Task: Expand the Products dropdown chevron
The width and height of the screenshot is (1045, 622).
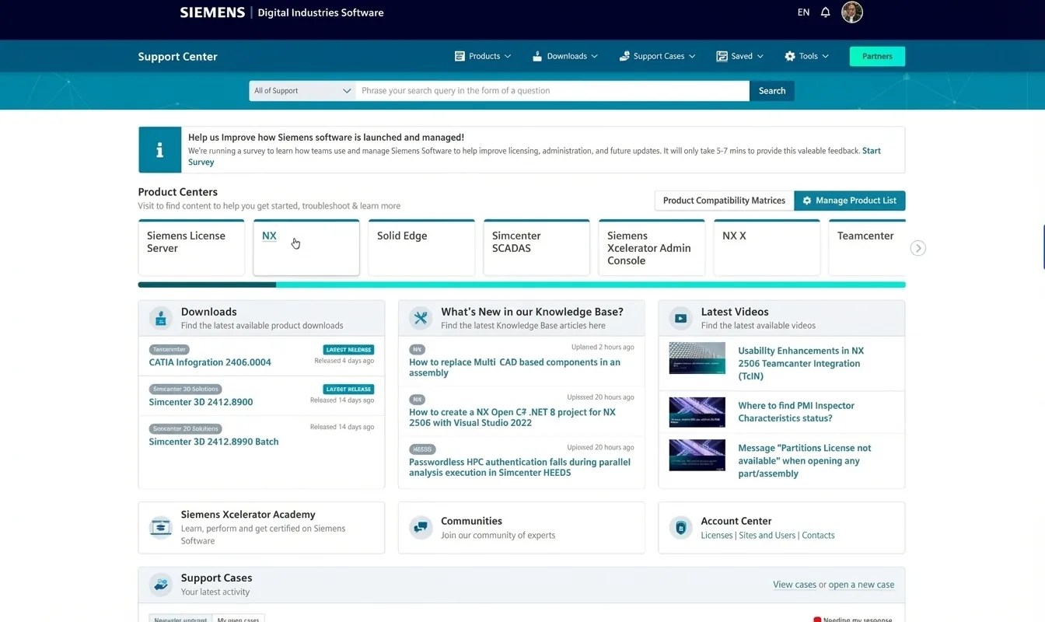Action: 508,56
